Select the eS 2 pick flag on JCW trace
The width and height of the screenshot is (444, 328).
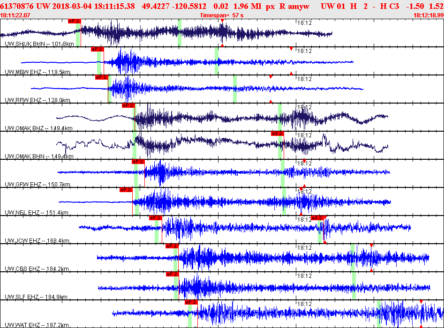(317, 218)
